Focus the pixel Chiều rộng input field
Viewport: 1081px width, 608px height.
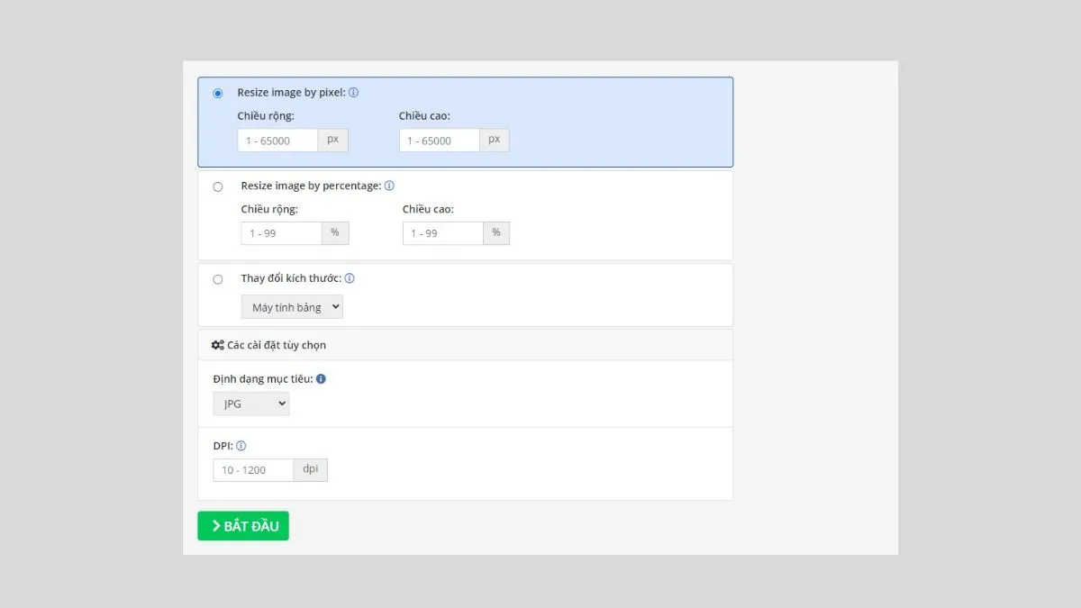[x=277, y=141]
